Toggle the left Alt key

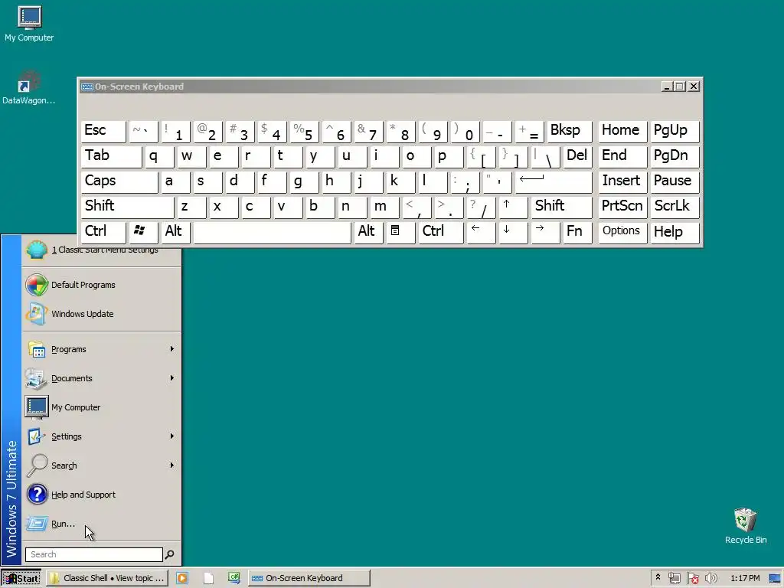[175, 232]
